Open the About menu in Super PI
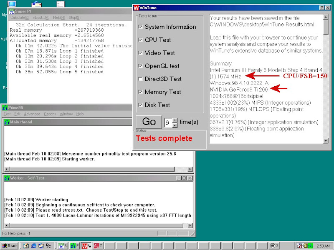 coord(41,17)
